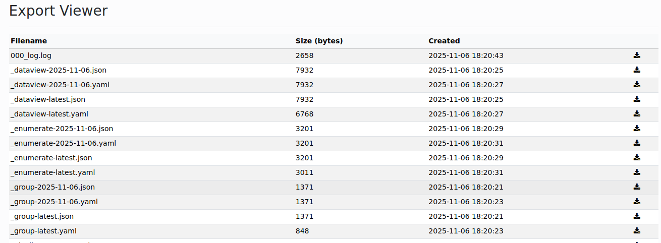Image resolution: width=661 pixels, height=243 pixels.
Task: Download the _dataview-latest.json export
Action: tap(637, 99)
